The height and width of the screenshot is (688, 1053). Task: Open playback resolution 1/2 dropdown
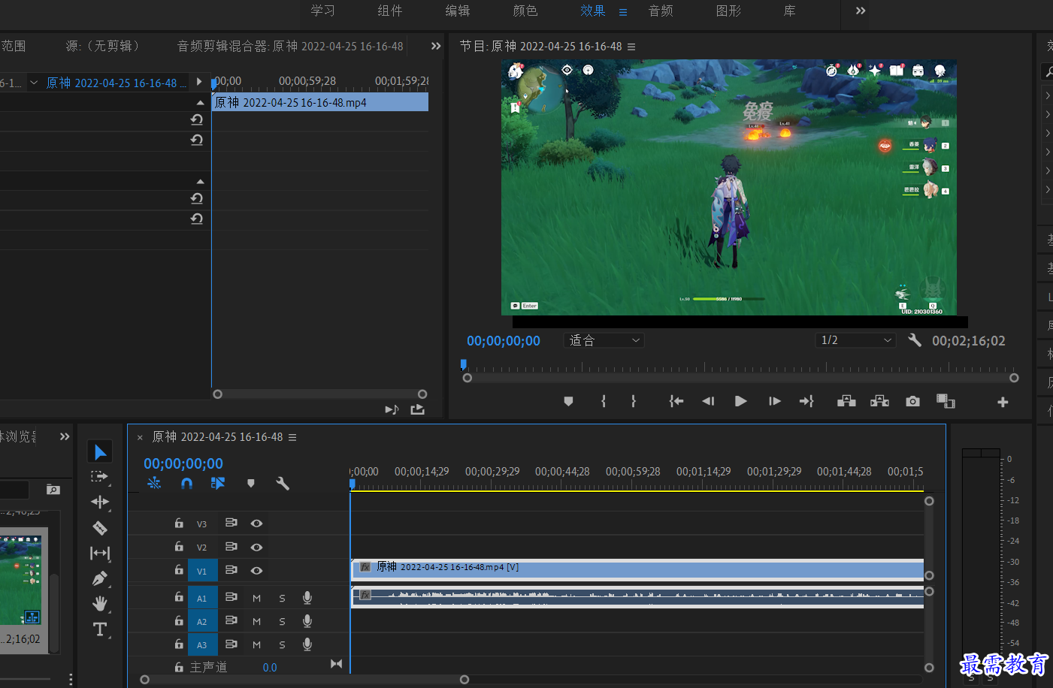pyautogui.click(x=856, y=340)
